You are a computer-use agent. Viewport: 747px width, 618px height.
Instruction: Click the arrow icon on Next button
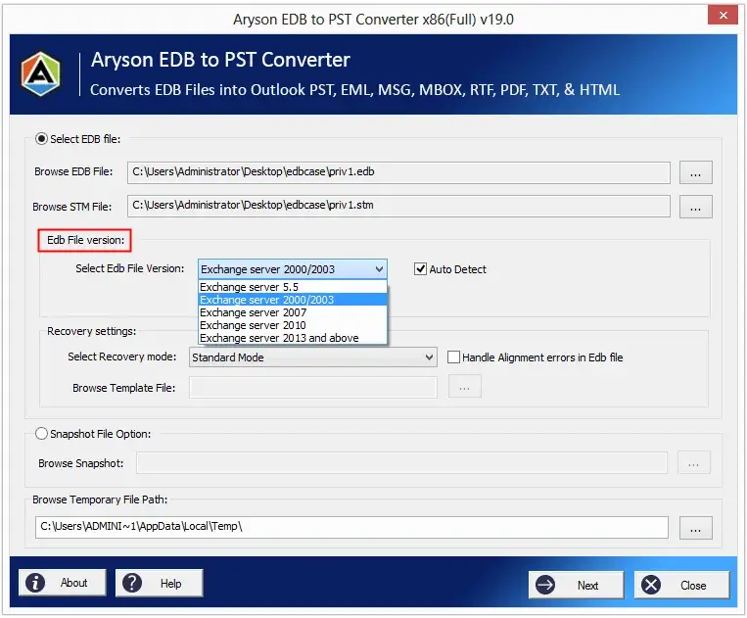tap(545, 585)
